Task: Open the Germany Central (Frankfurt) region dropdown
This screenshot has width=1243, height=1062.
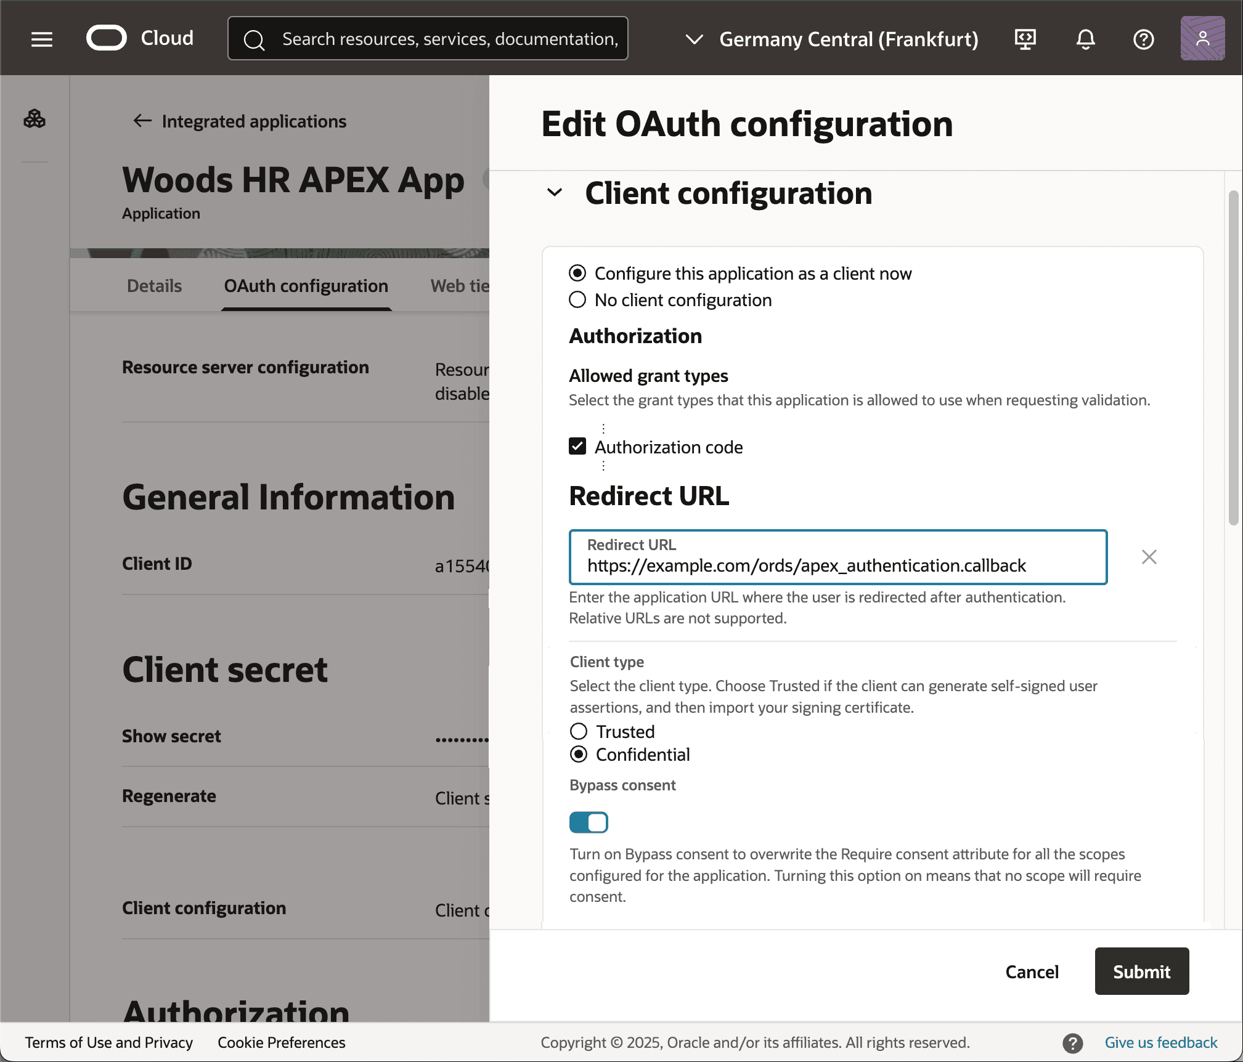Action: 832,39
